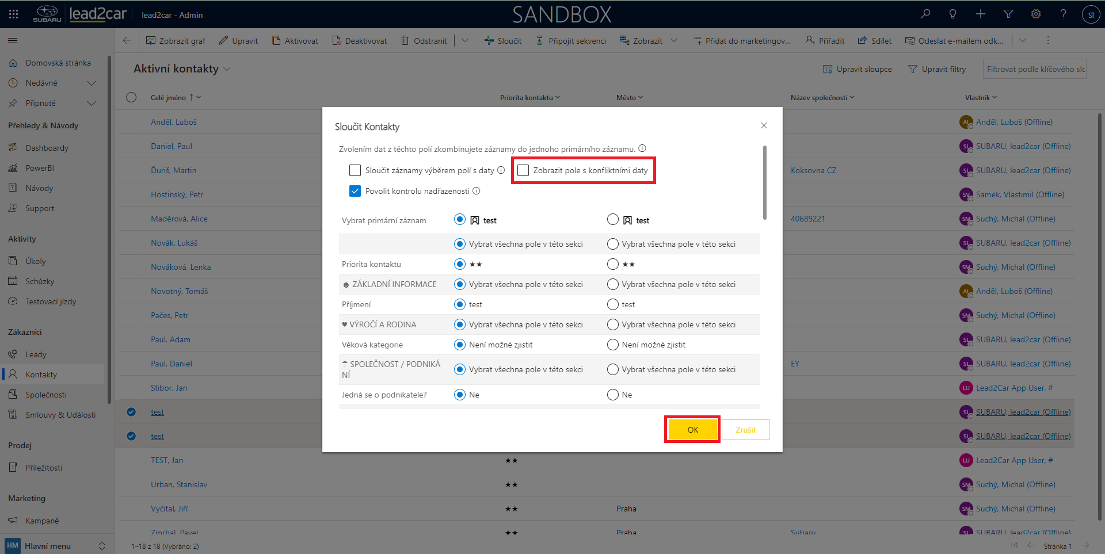Viewport: 1105px width, 554px height.
Task: Cancel the merge with 'Zrušit'
Action: (745, 430)
